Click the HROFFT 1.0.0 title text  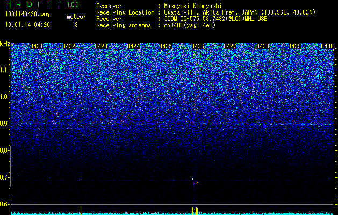pyautogui.click(x=42, y=4)
